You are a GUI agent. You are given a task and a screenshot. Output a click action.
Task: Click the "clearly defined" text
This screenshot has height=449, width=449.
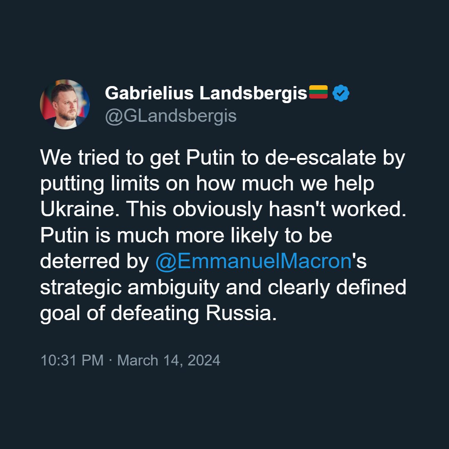pos(337,287)
